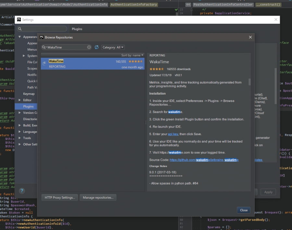The image size is (292, 230).
Task: Click the Settings panel right scrollbar
Action: (x=276, y=86)
